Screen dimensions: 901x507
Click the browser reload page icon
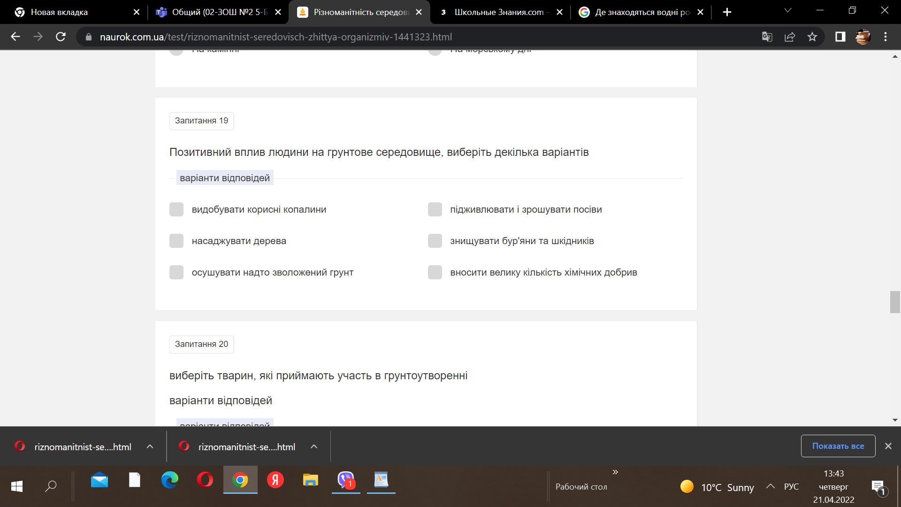[x=61, y=37]
